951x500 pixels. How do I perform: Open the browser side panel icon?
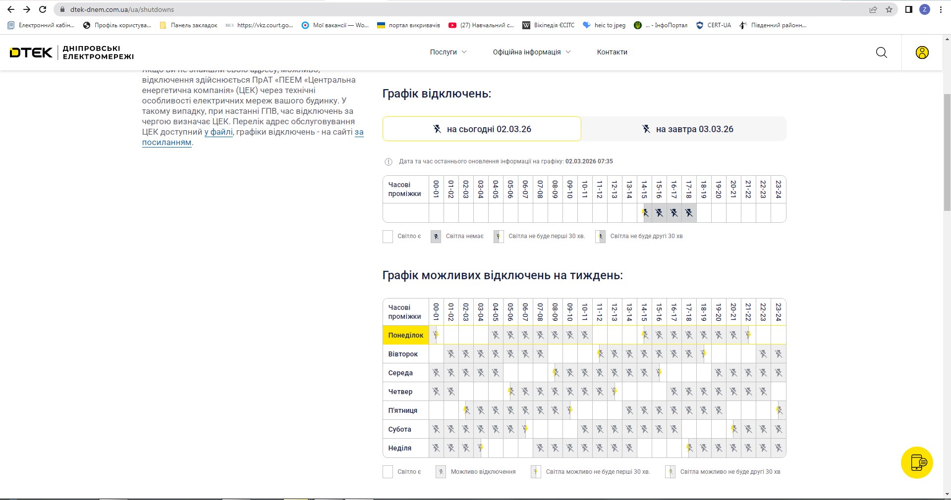pyautogui.click(x=908, y=9)
